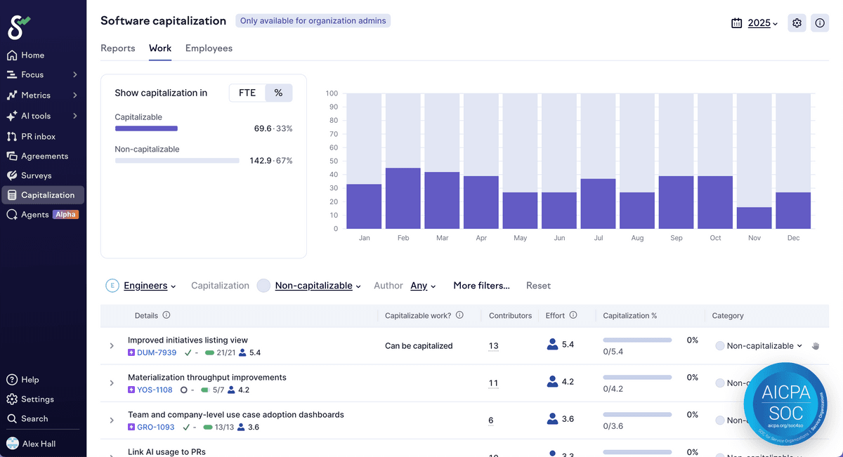Click More filters...

(481, 286)
